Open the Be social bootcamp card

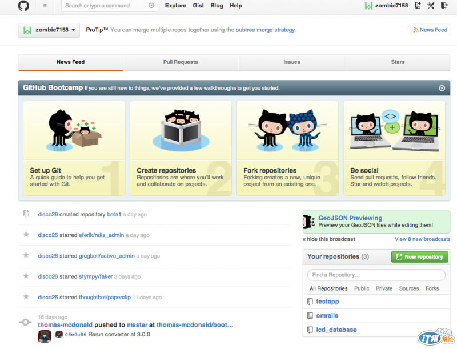(x=394, y=149)
